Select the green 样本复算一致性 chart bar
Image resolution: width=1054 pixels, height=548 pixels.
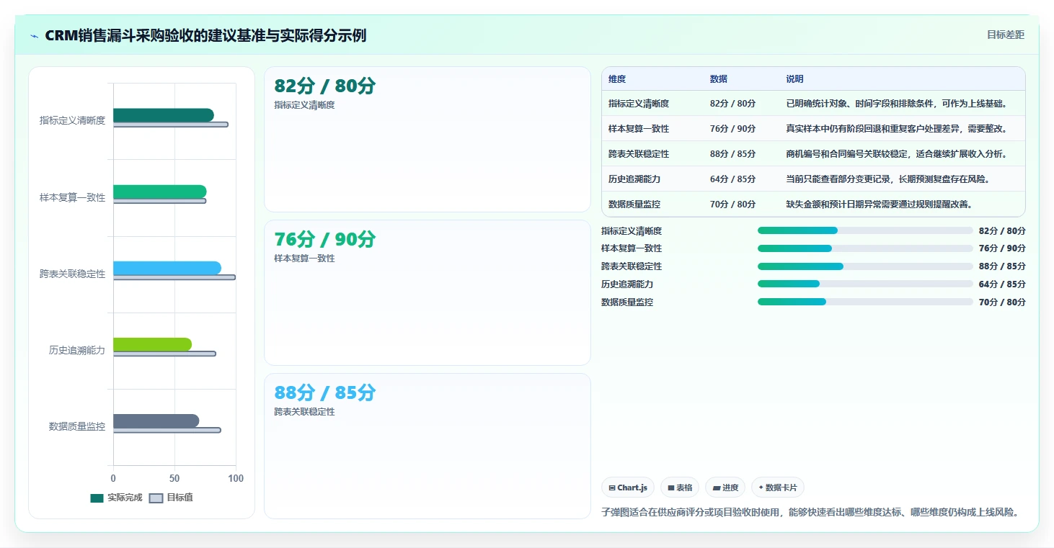pyautogui.click(x=160, y=192)
